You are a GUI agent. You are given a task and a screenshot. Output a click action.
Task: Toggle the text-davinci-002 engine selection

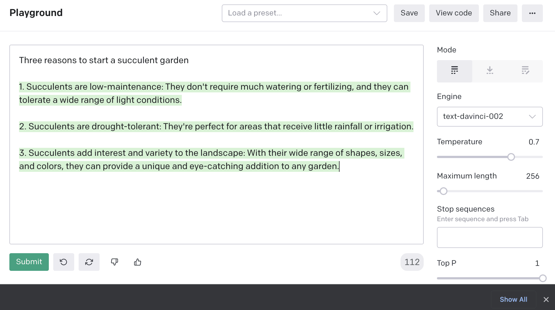coord(490,116)
